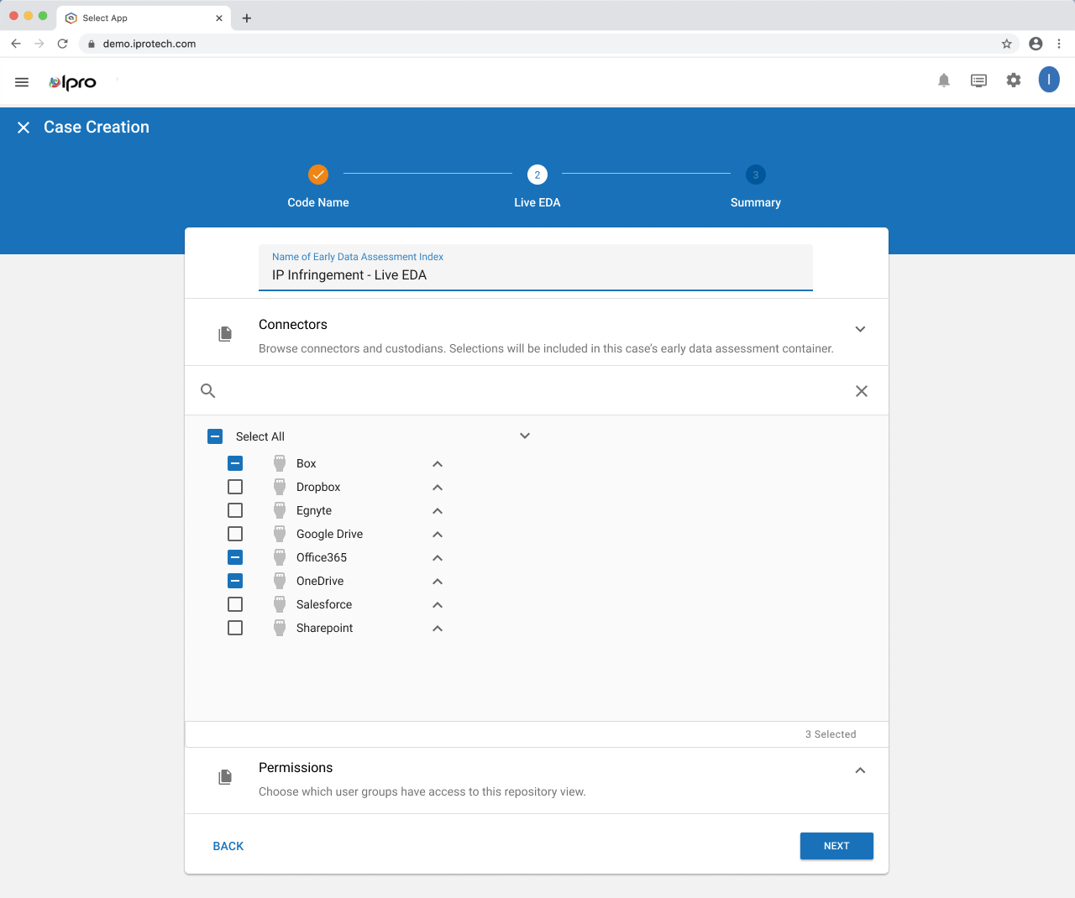The image size is (1075, 898).
Task: Expand the Box connector chevron
Action: tap(437, 463)
